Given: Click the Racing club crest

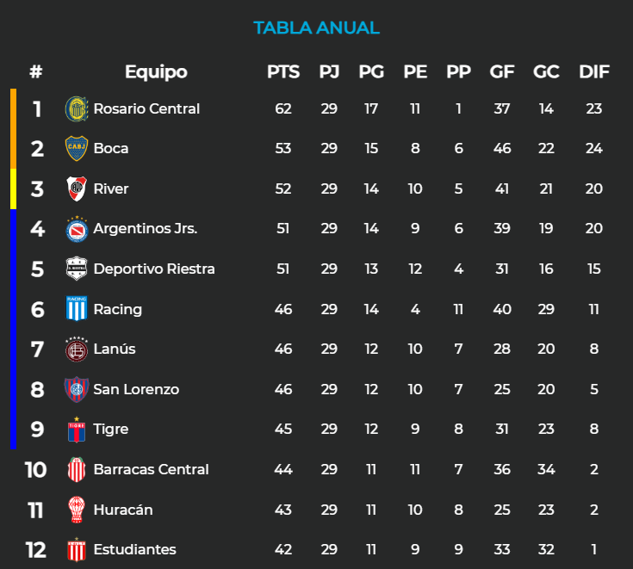Looking at the screenshot, I should click(x=77, y=309).
